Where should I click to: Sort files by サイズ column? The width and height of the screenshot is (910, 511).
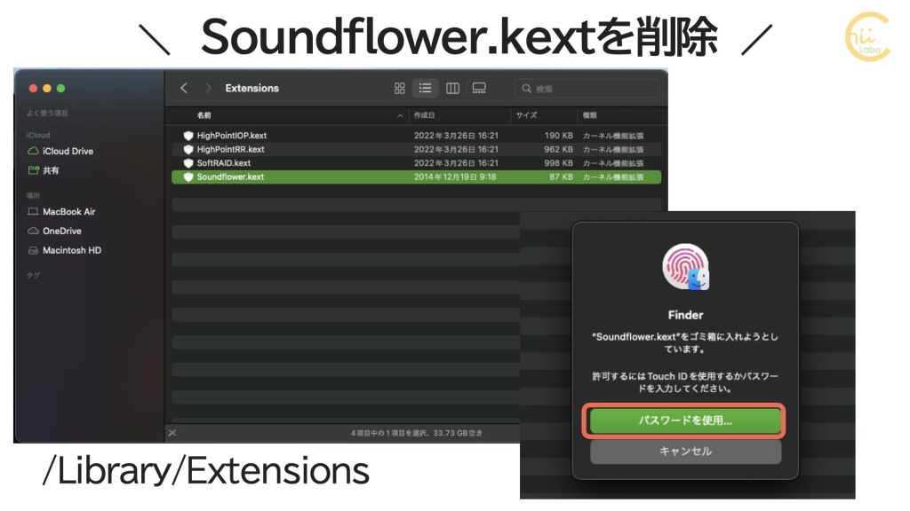[x=526, y=114]
